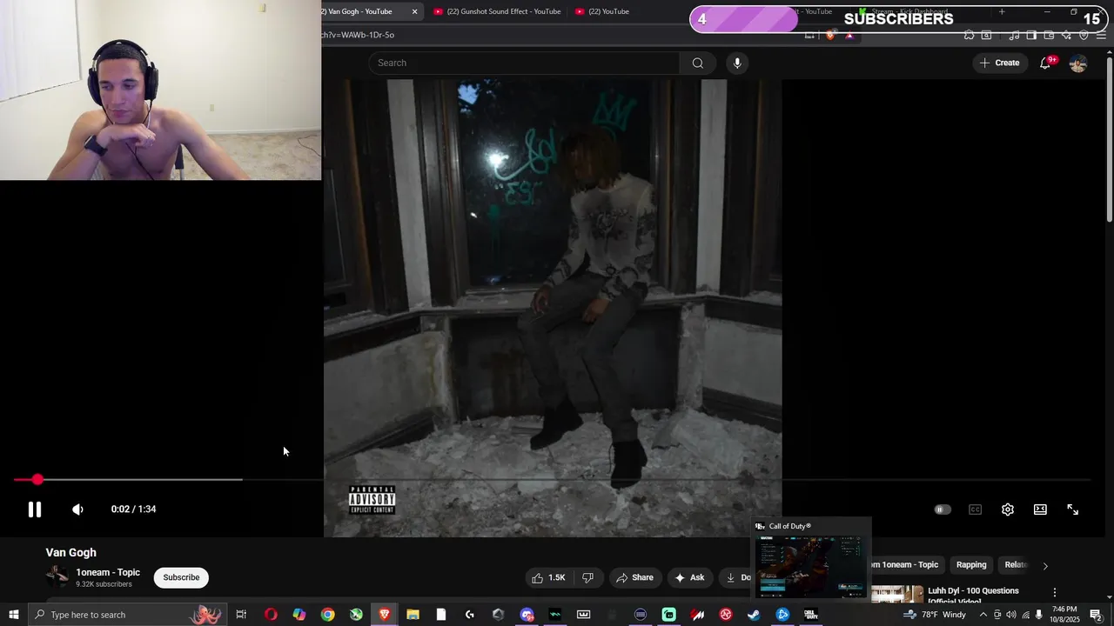The width and height of the screenshot is (1114, 626).
Task: Open Luhh Dyl video thumbnail
Action: pos(897,594)
